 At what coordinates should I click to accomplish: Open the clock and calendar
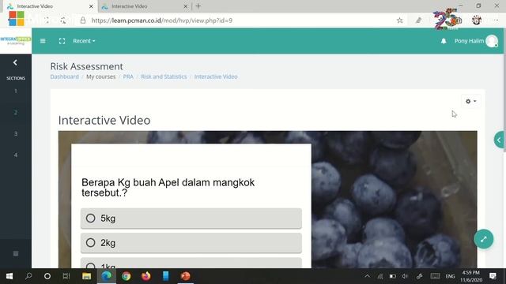[x=471, y=276]
